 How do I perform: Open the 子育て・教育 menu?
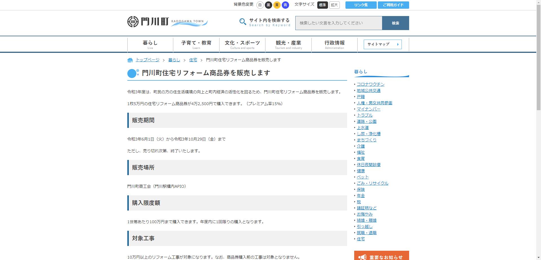pos(196,44)
